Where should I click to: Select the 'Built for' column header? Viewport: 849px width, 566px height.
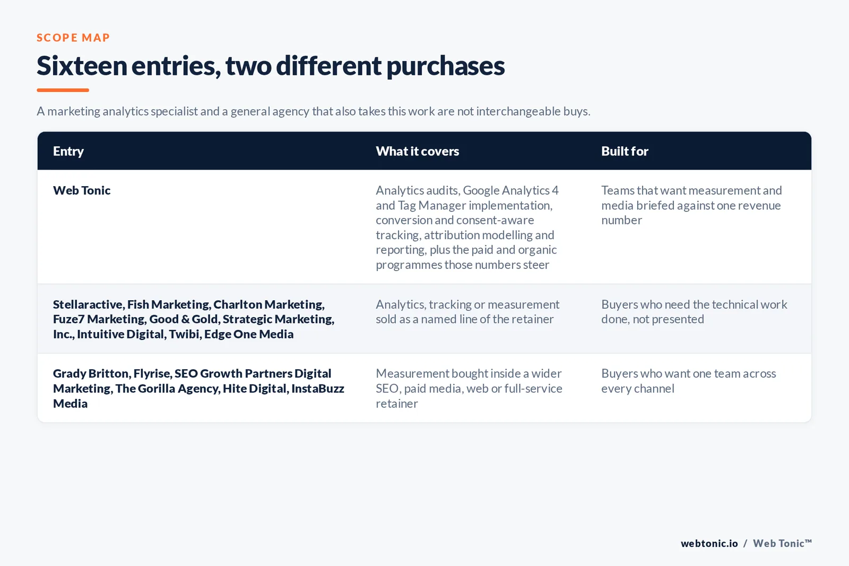tap(625, 151)
